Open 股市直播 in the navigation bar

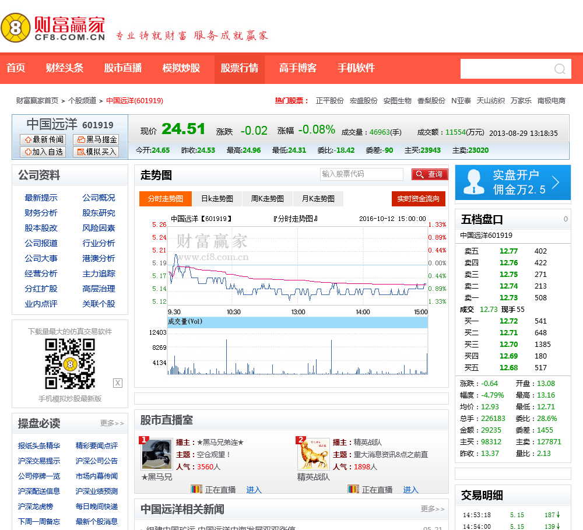coord(122,68)
